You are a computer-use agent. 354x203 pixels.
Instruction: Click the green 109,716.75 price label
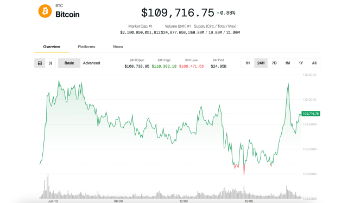(311, 114)
